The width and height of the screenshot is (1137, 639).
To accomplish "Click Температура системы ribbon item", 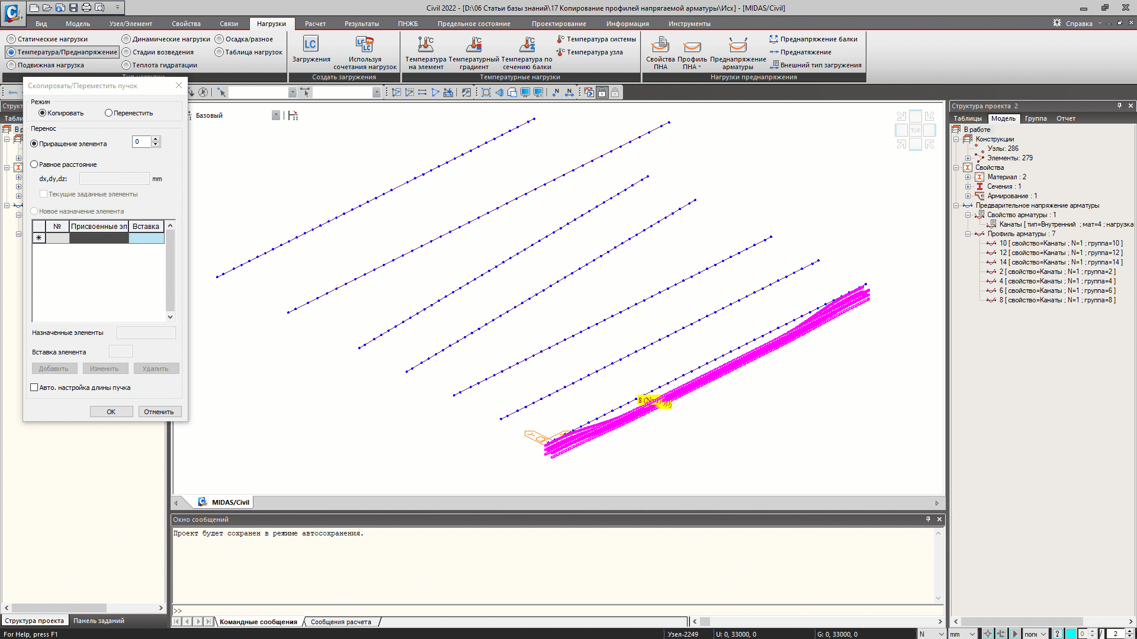I will pyautogui.click(x=596, y=39).
